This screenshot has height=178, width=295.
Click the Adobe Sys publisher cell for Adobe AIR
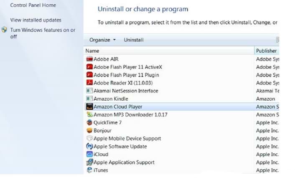click(x=267, y=59)
